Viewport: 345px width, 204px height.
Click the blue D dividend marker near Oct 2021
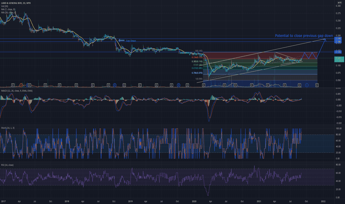pos(307,85)
